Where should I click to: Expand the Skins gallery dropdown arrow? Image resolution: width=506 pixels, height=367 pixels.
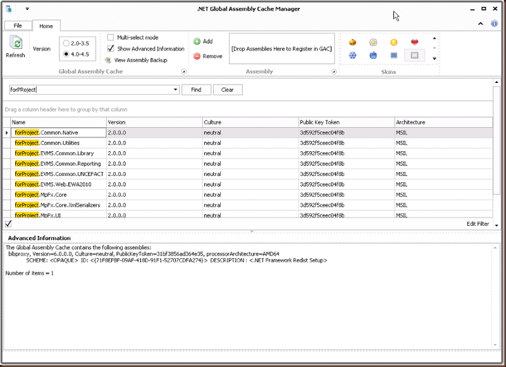[435, 58]
